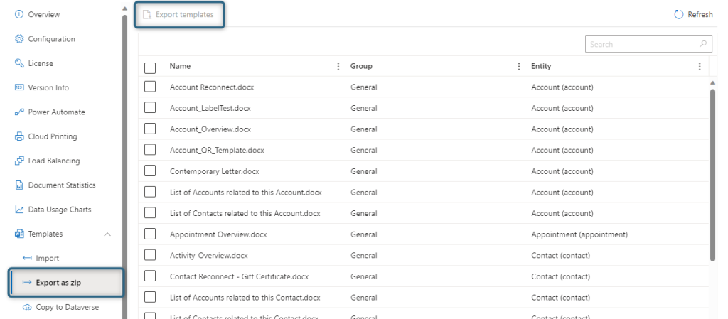Click the Overview info icon

click(19, 14)
